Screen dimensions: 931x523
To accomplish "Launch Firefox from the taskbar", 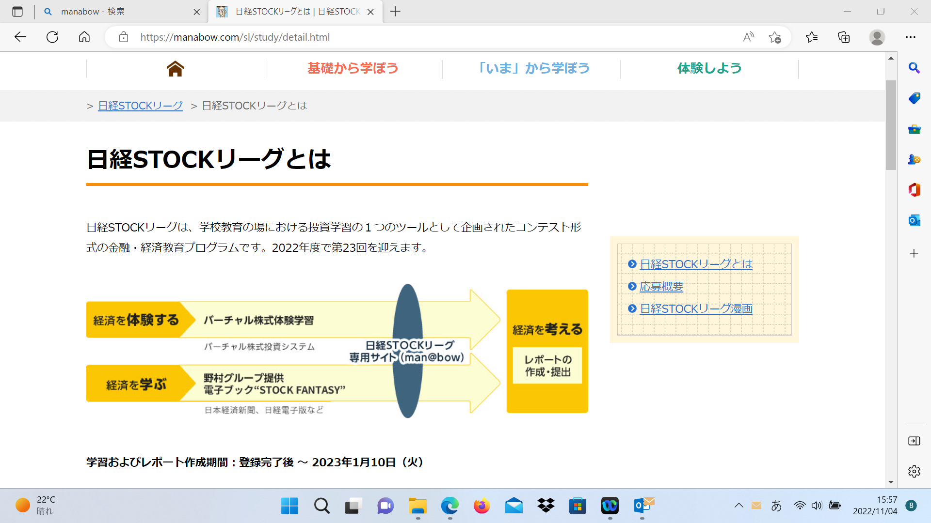I will tap(482, 506).
